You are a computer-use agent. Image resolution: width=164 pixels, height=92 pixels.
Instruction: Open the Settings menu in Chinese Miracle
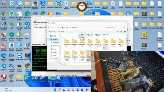coord(48,19)
